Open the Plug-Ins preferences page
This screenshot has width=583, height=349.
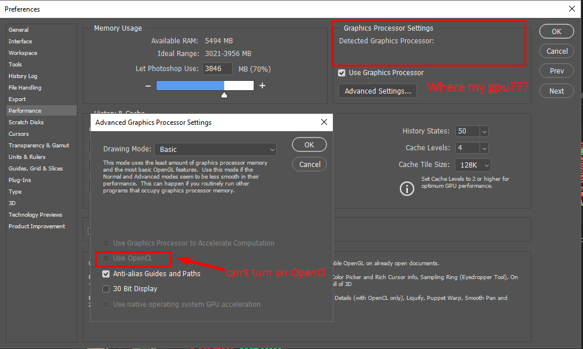pyautogui.click(x=20, y=180)
